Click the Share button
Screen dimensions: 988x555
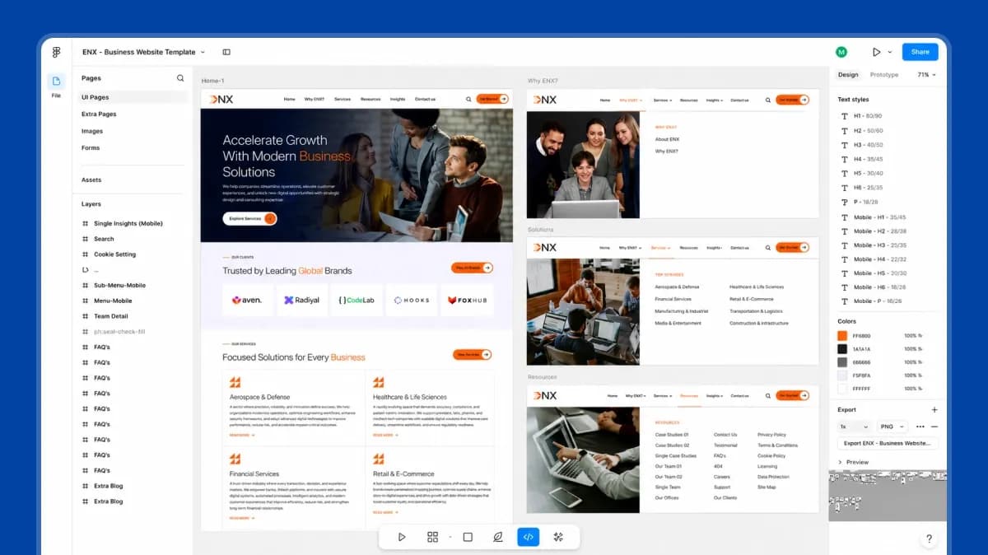[x=920, y=52]
